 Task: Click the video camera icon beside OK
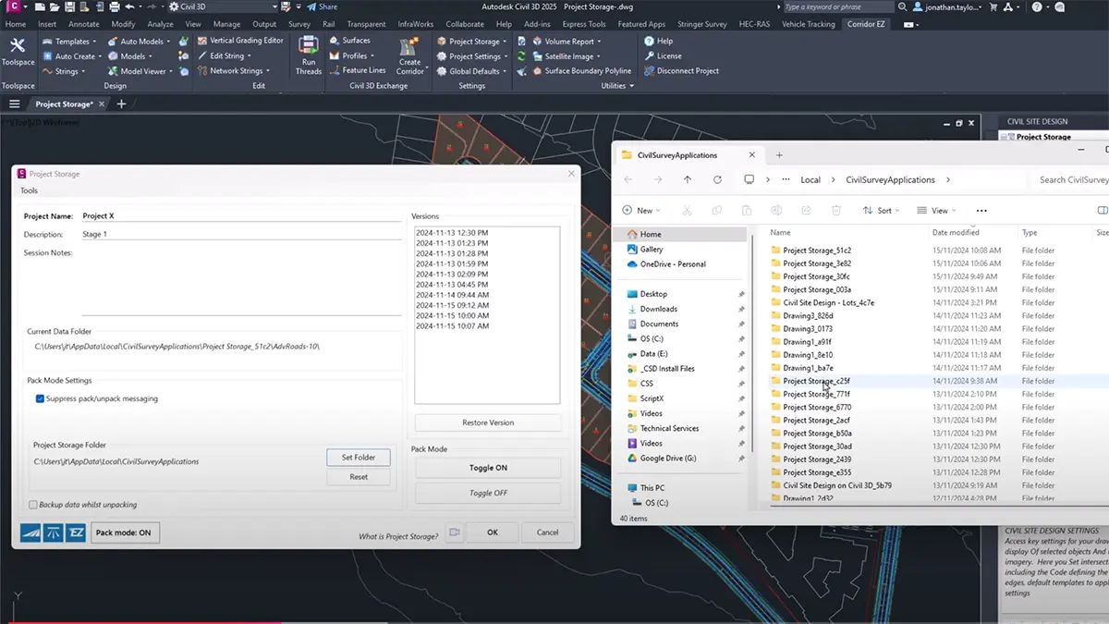pyautogui.click(x=454, y=532)
